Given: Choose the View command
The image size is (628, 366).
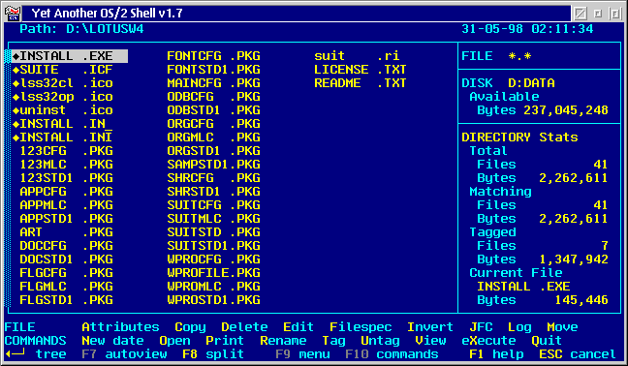Looking at the screenshot, I should pos(430,341).
